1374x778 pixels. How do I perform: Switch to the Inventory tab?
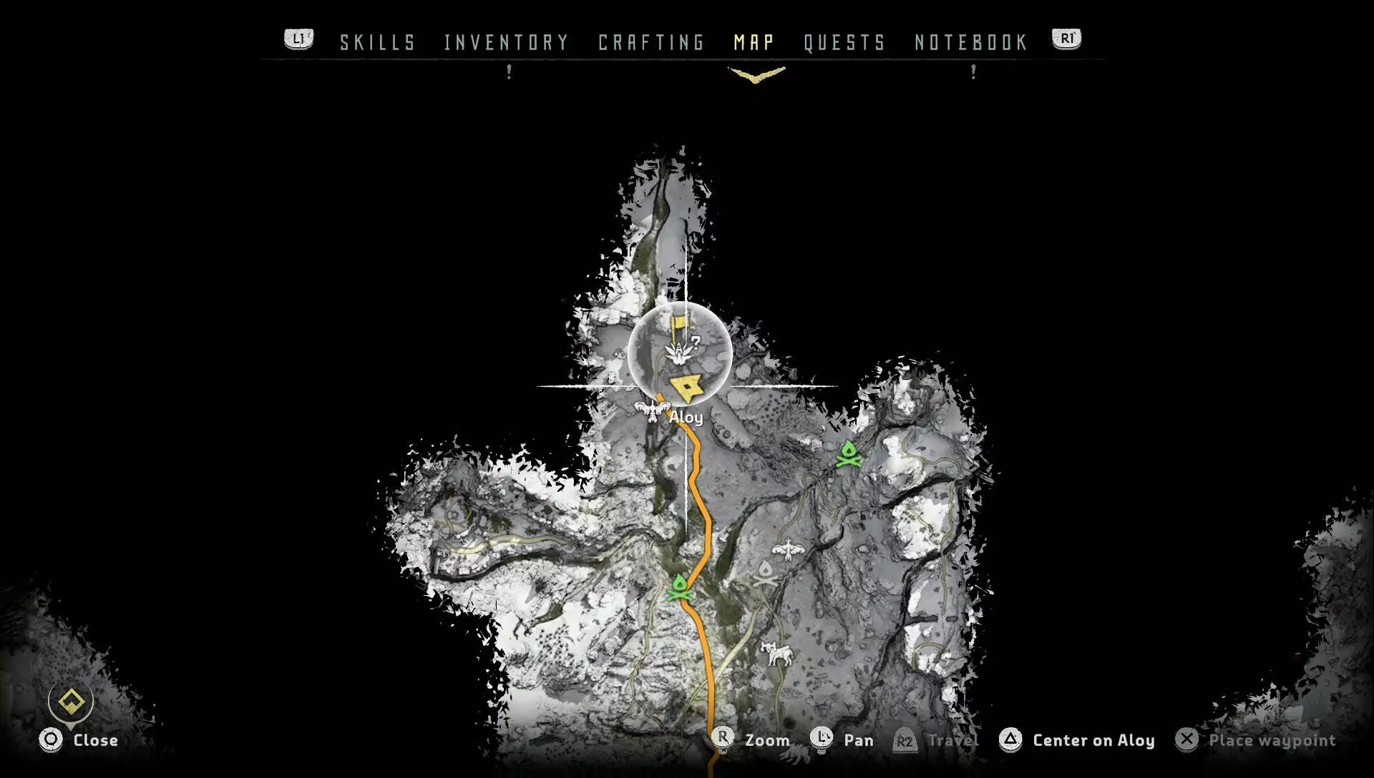coord(506,43)
